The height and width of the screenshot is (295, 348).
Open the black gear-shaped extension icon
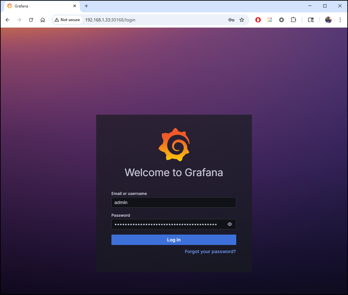282,20
